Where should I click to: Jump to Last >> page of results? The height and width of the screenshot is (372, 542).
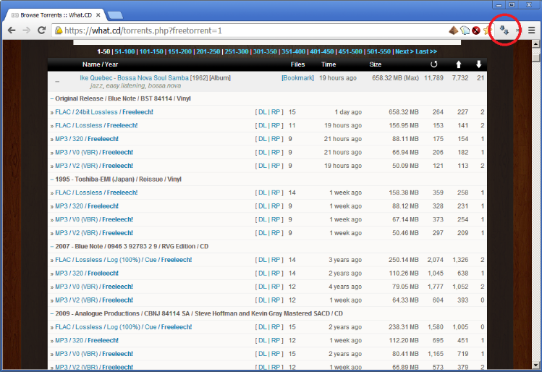(426, 51)
